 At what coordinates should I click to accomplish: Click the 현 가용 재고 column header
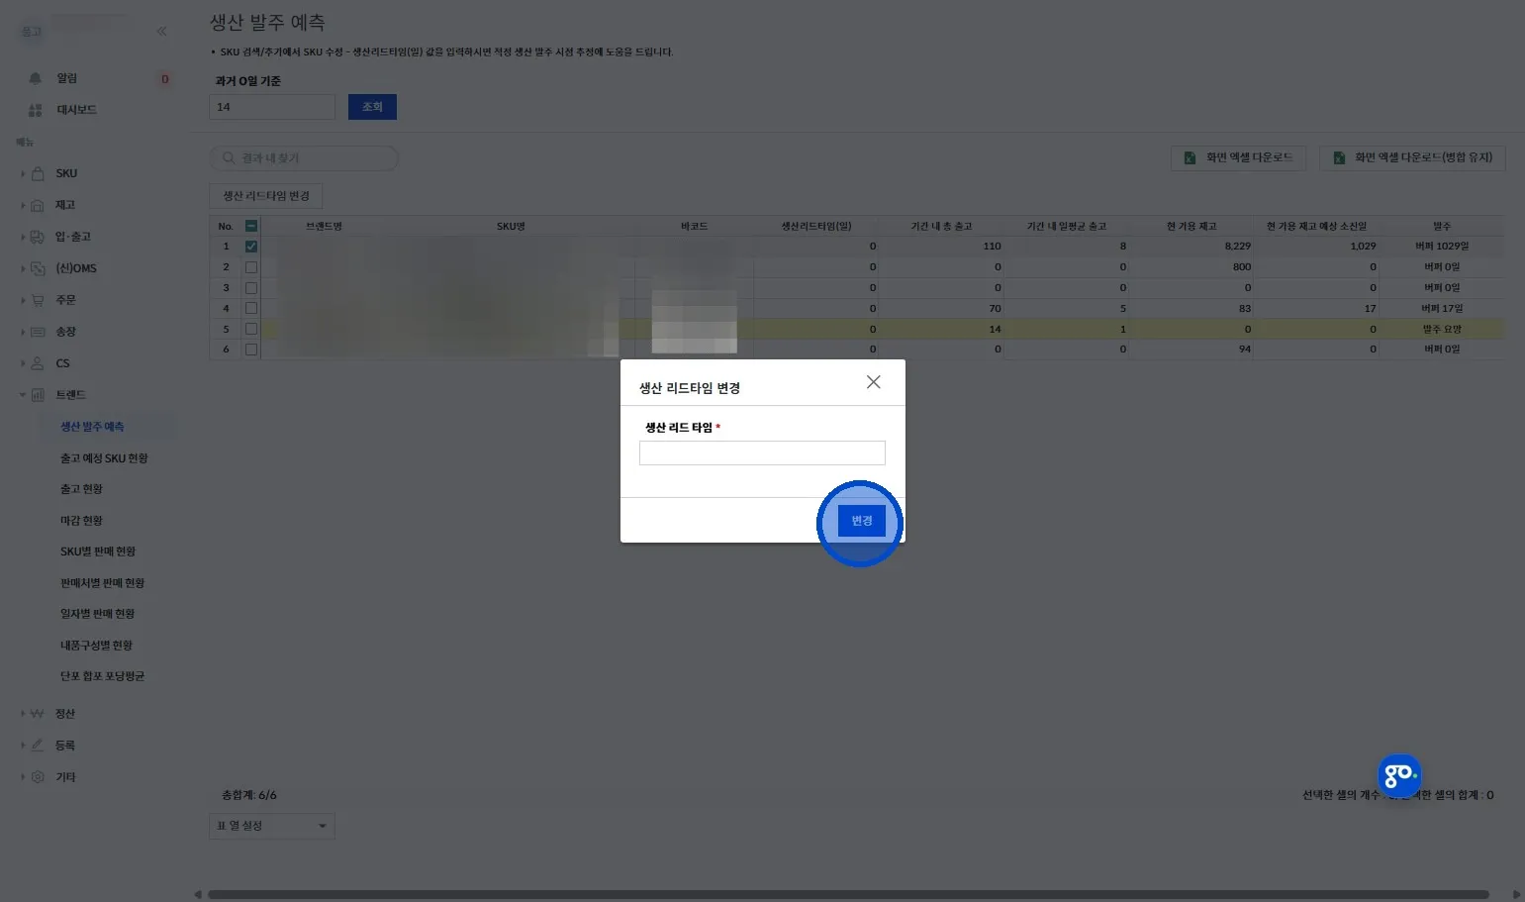[1191, 227]
